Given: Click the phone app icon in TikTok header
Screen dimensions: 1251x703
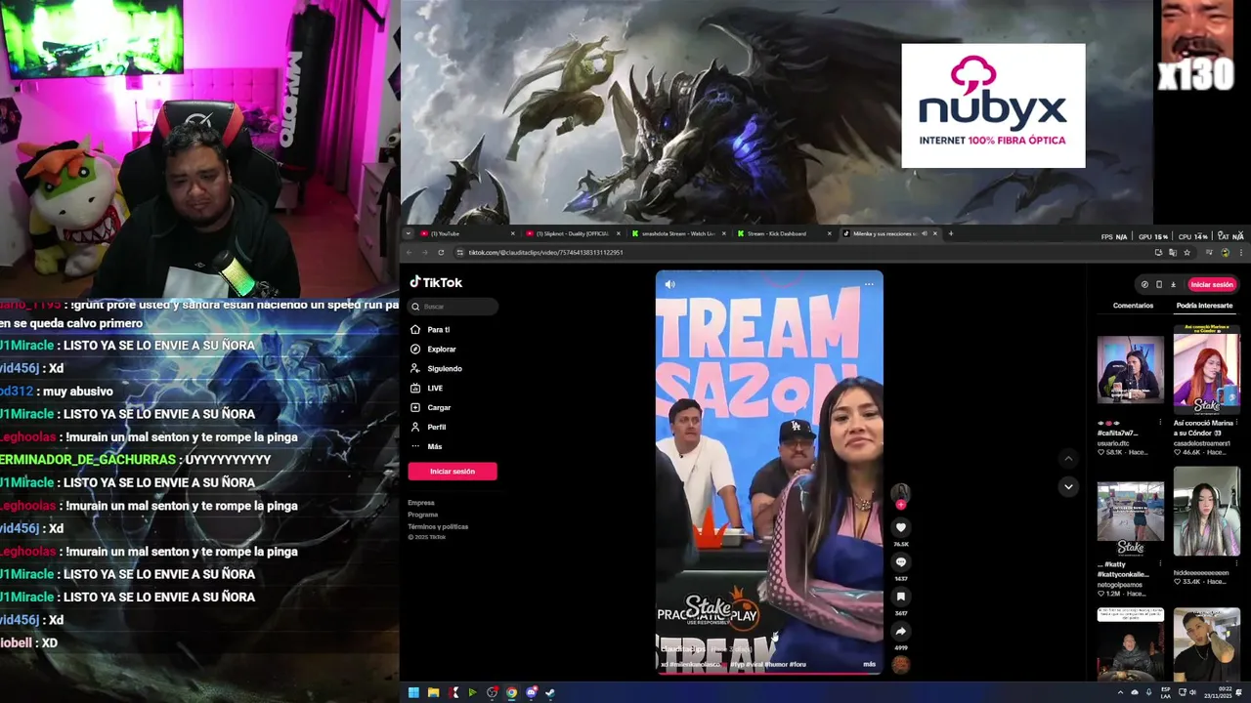Looking at the screenshot, I should (x=1159, y=284).
